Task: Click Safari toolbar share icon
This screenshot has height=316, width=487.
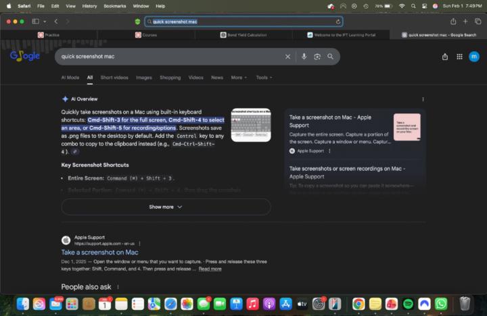Action: 453,22
